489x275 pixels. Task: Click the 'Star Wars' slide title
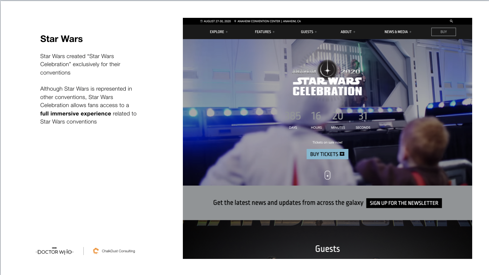click(x=61, y=39)
